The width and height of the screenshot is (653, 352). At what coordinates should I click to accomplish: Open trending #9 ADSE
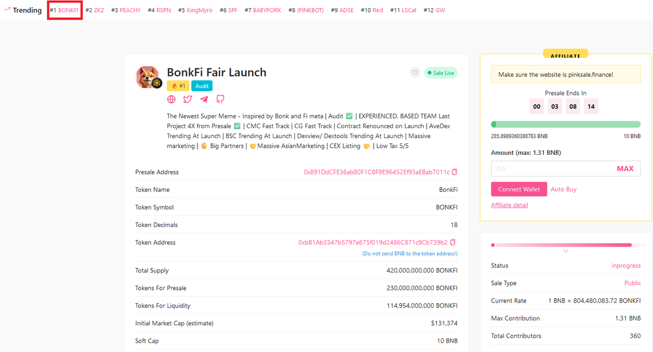pyautogui.click(x=342, y=10)
